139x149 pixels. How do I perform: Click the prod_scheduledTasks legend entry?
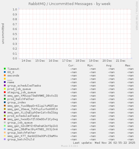pyautogui.click(x=23, y=116)
